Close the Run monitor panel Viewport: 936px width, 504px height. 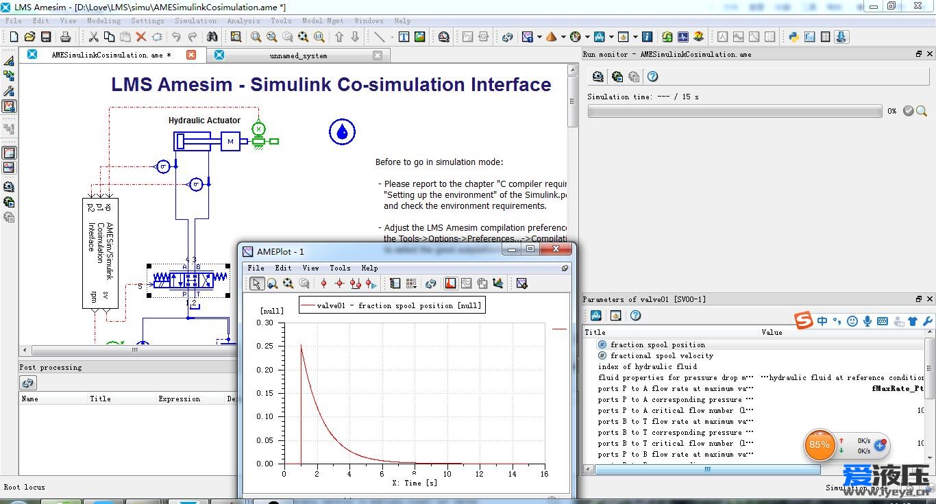click(930, 54)
